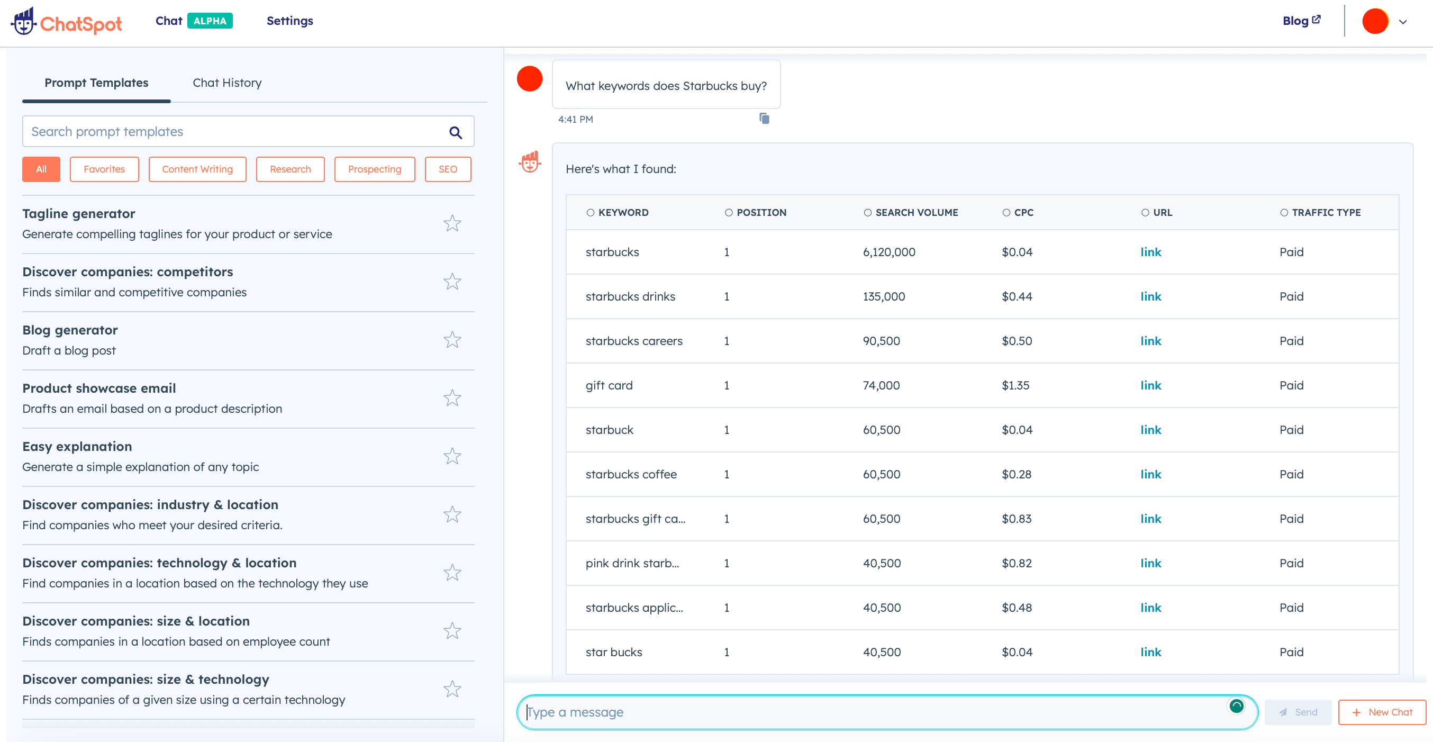
Task: Click the 4:41 PM timestamp
Action: click(576, 120)
